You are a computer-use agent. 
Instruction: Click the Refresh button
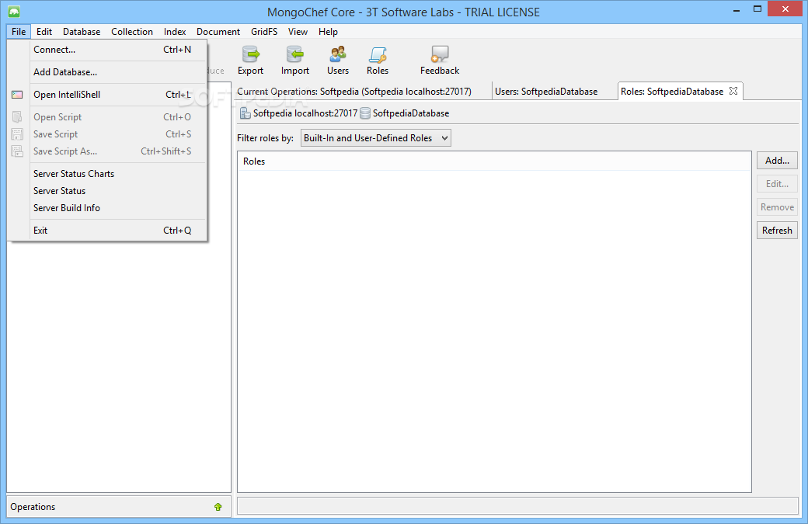pos(777,230)
